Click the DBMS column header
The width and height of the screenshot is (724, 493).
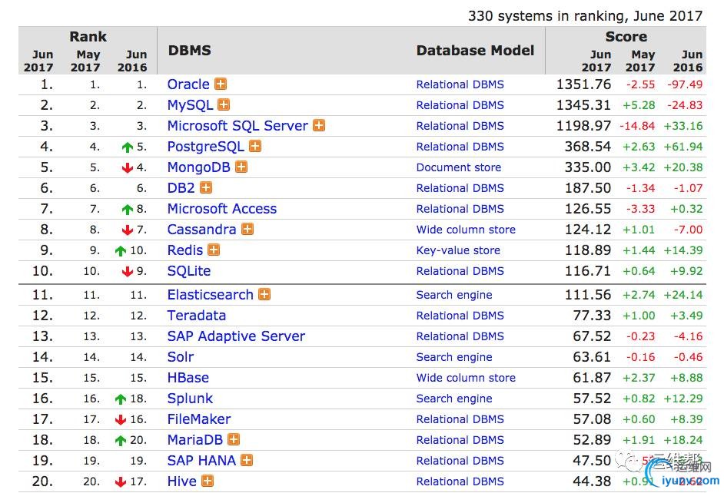[189, 50]
